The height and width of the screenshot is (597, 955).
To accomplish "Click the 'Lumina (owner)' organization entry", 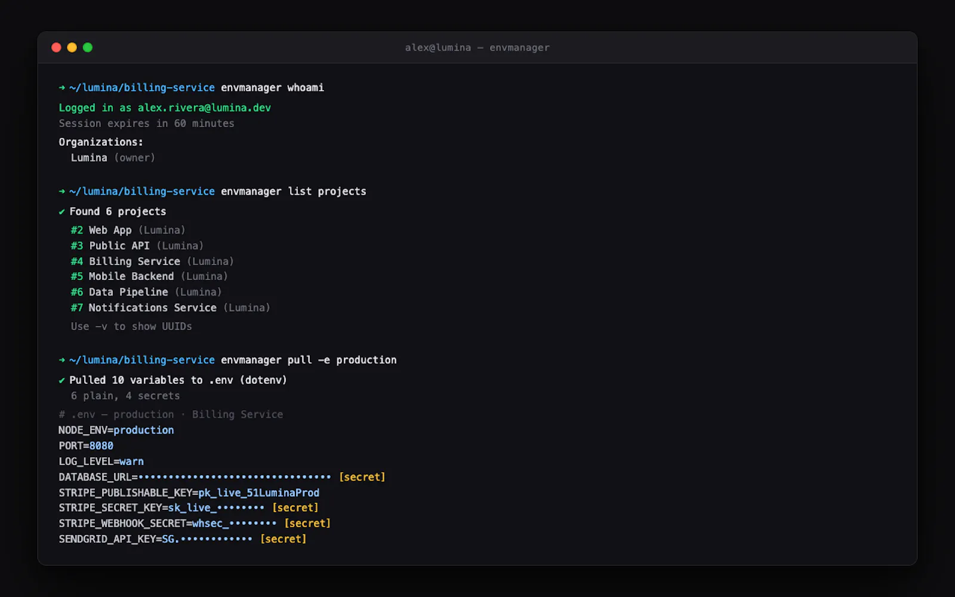I will pos(113,158).
